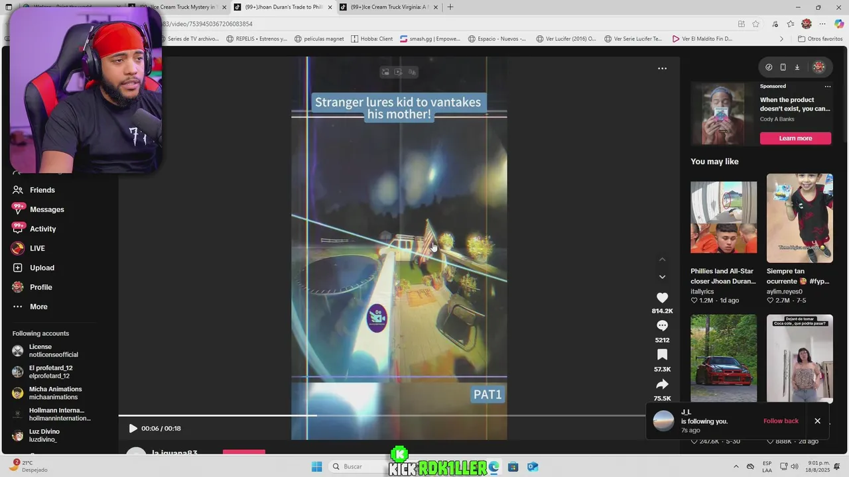Open Hollmann Interna... following account

point(60,414)
